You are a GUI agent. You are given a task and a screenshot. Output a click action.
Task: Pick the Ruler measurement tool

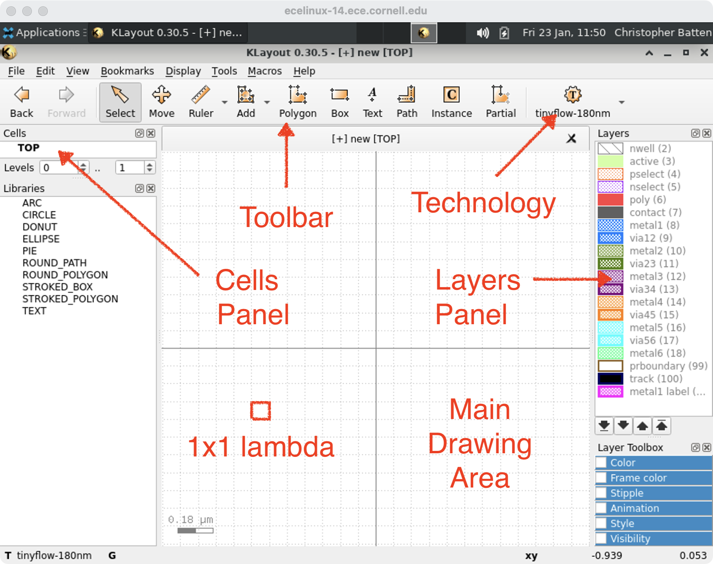(x=201, y=102)
